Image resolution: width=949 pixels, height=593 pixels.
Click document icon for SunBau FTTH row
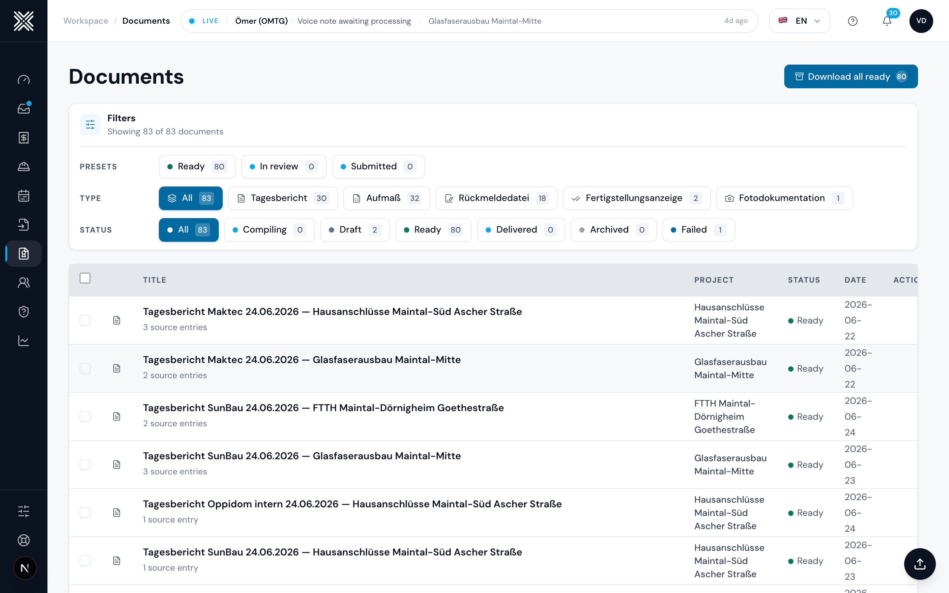116,416
